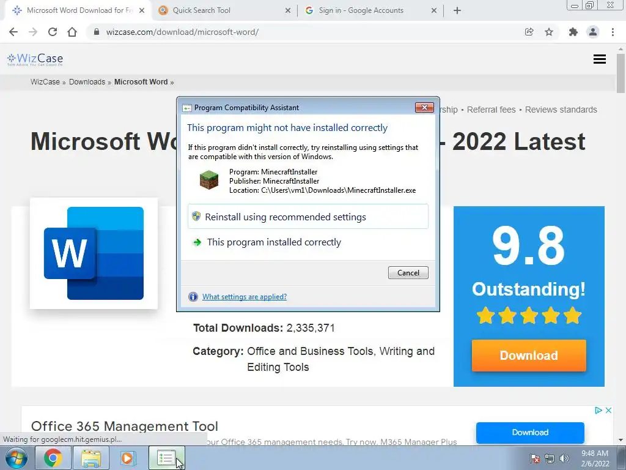626x470 pixels.
Task: Reload the page with the refresh icon
Action: point(53,32)
